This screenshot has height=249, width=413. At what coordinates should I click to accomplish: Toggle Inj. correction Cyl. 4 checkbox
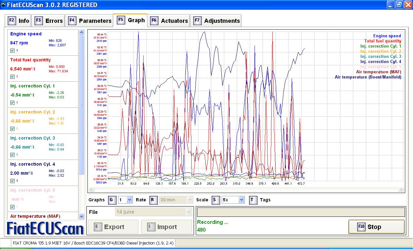coord(12,181)
